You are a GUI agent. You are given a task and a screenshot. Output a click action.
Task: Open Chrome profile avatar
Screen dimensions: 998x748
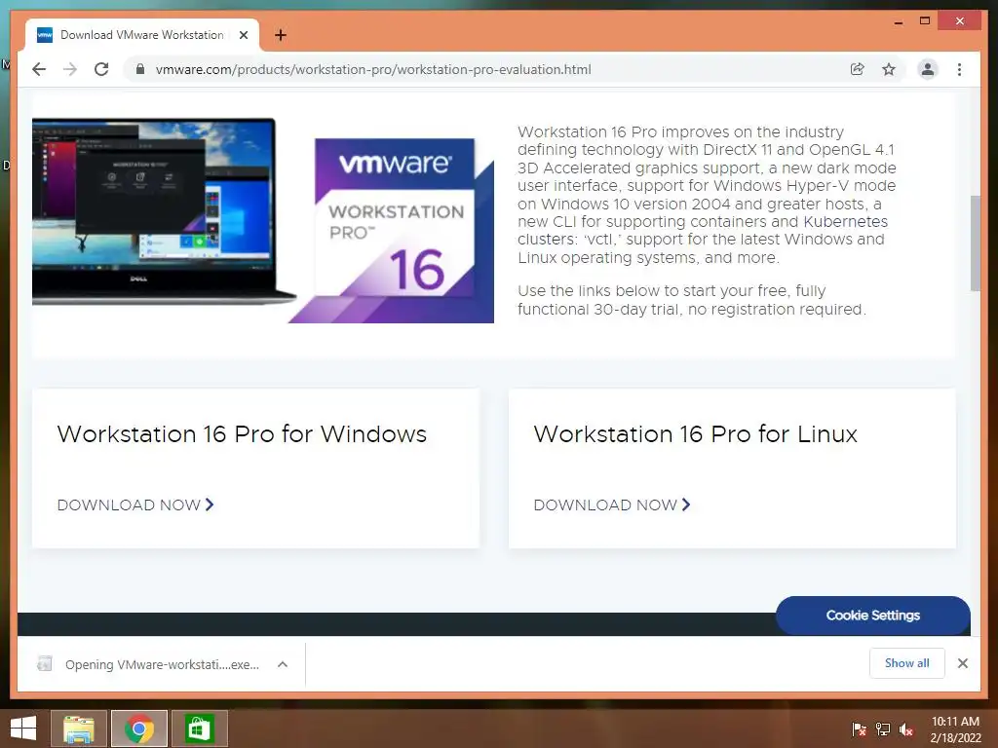[928, 69]
